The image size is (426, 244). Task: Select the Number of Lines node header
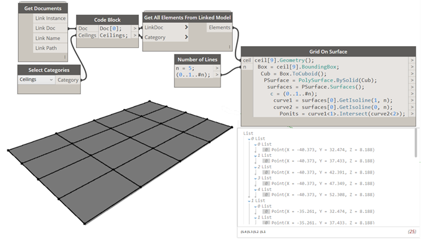pyautogui.click(x=197, y=59)
